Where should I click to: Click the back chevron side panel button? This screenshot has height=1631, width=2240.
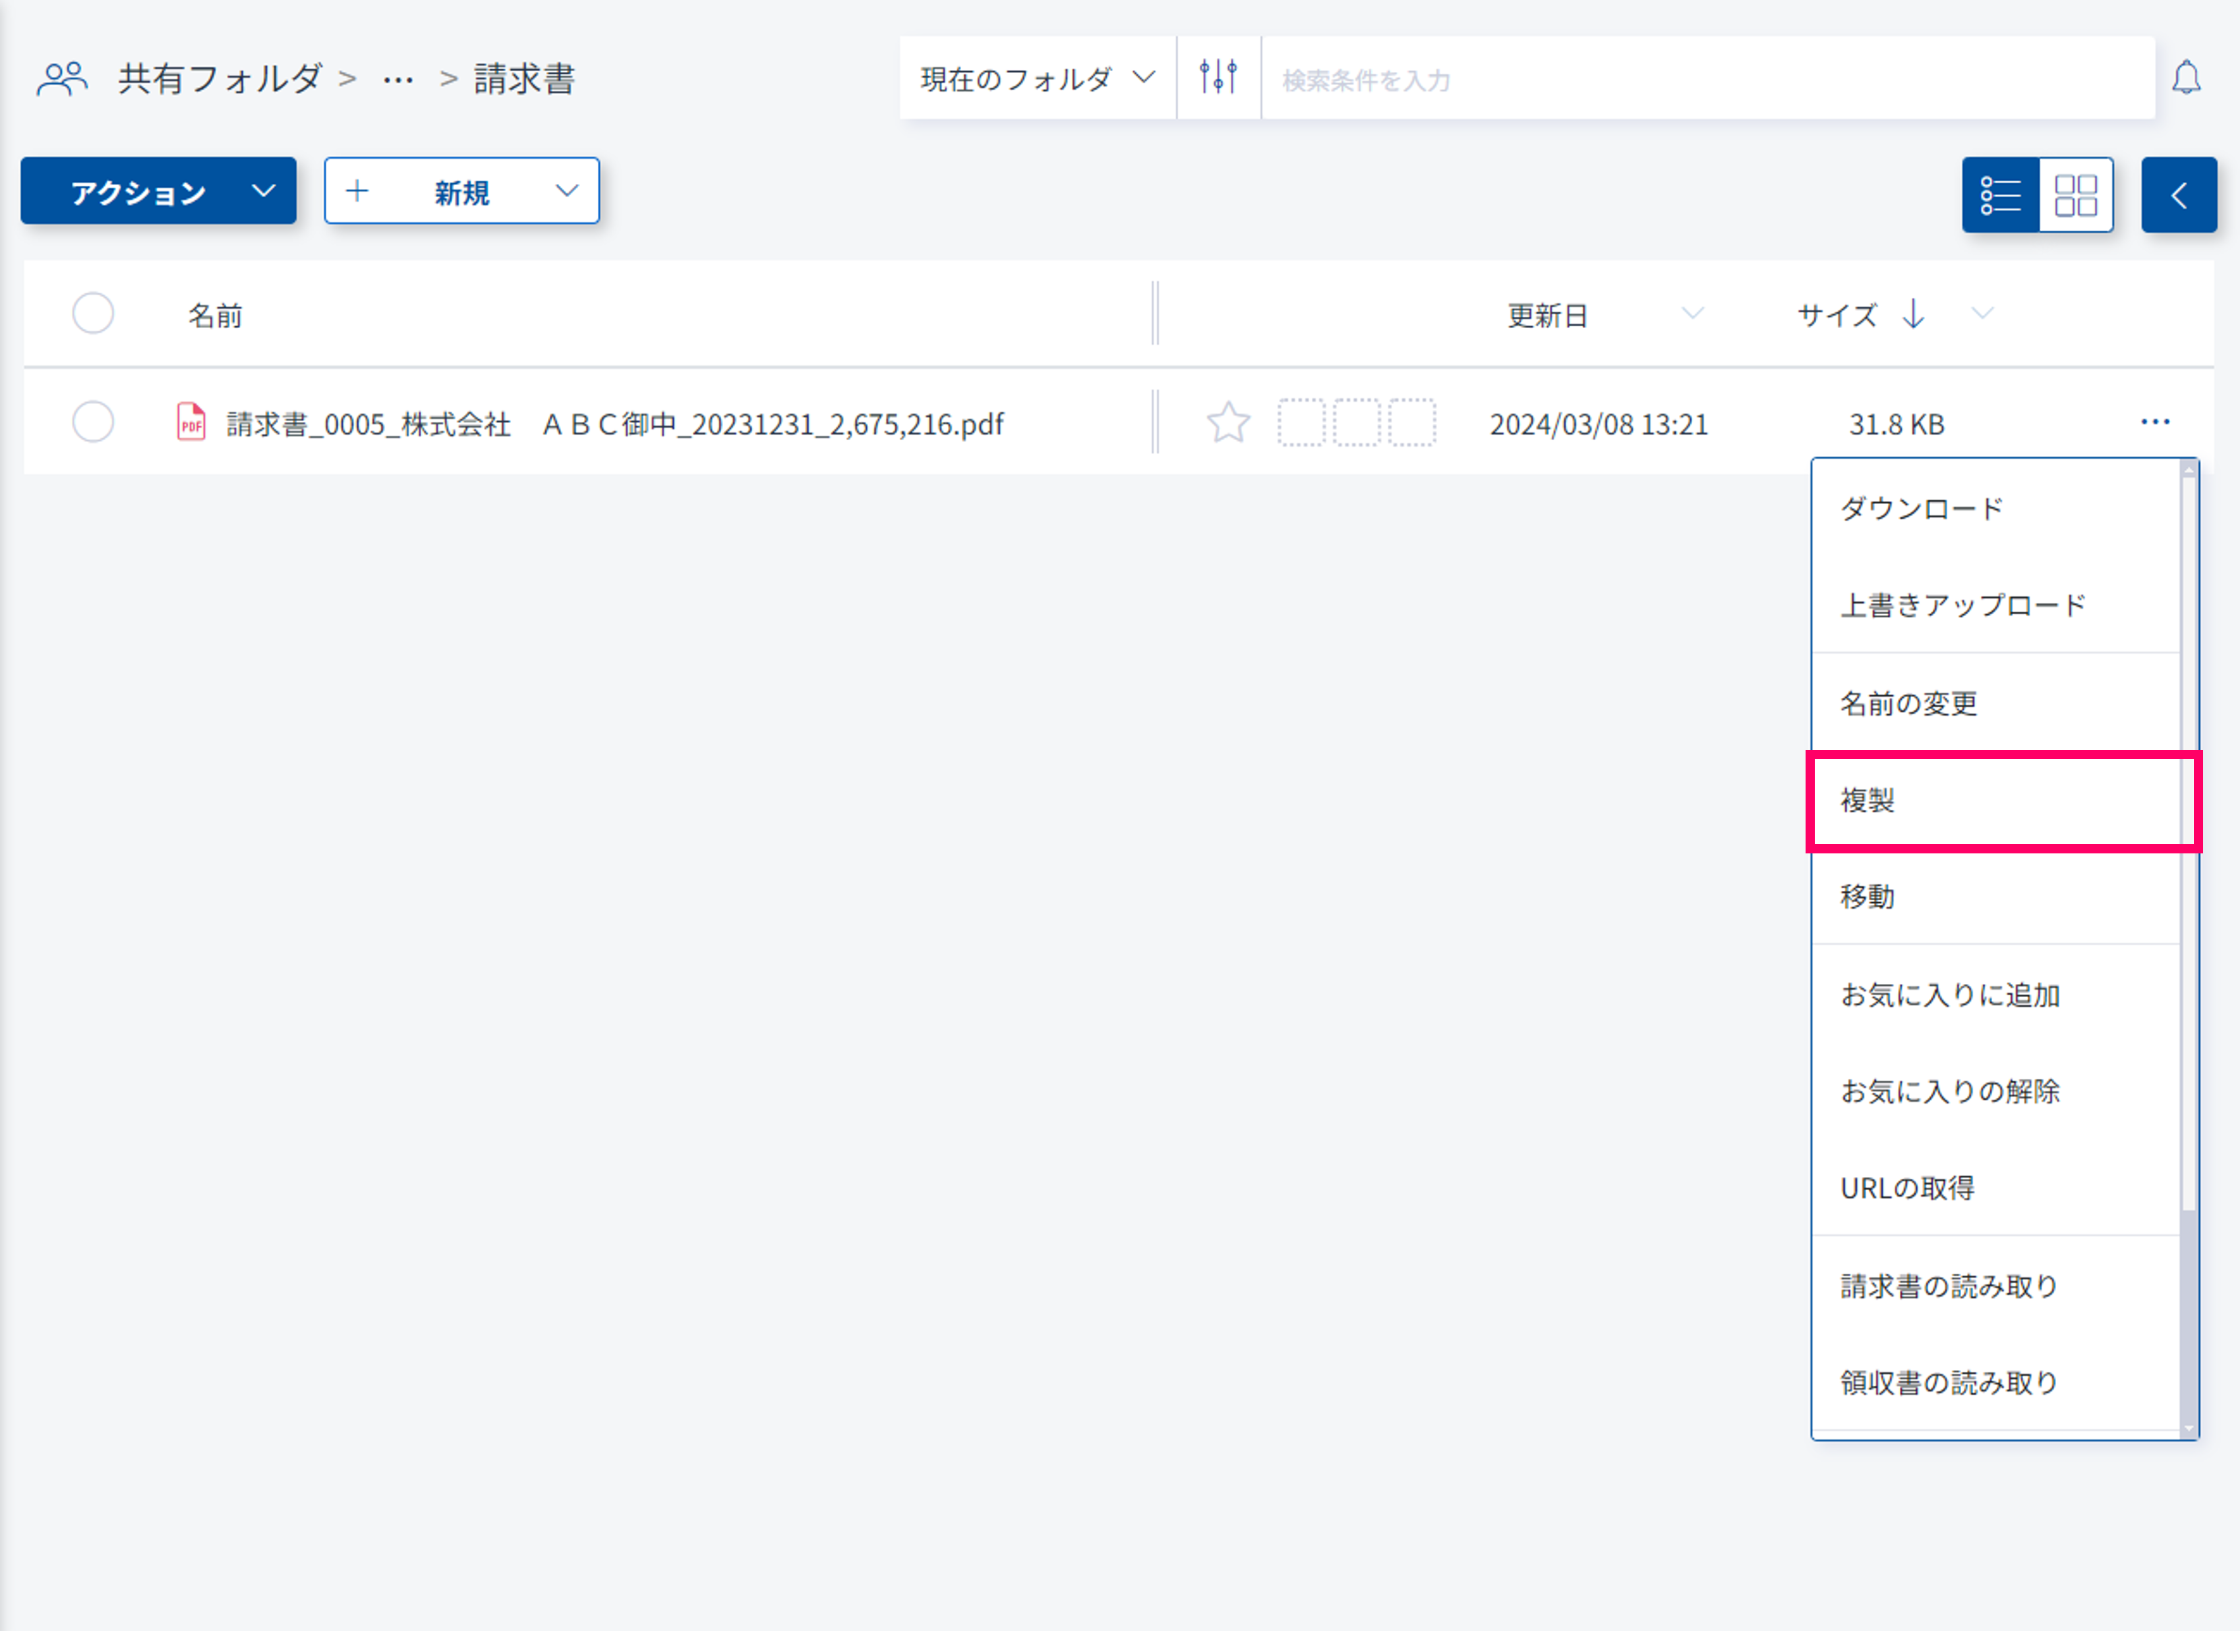pyautogui.click(x=2178, y=194)
